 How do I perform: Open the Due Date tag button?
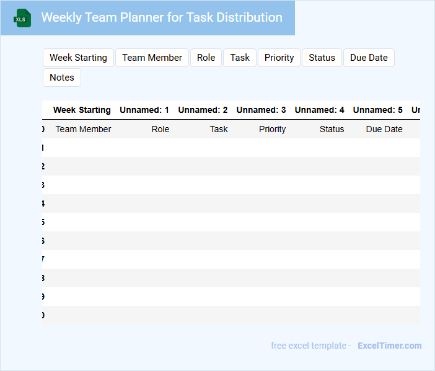click(x=369, y=58)
